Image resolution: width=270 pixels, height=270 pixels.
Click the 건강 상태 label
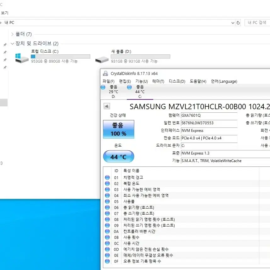(118, 115)
